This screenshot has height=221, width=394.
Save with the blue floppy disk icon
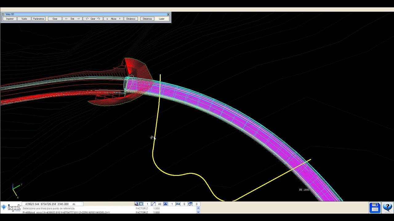tap(375, 208)
